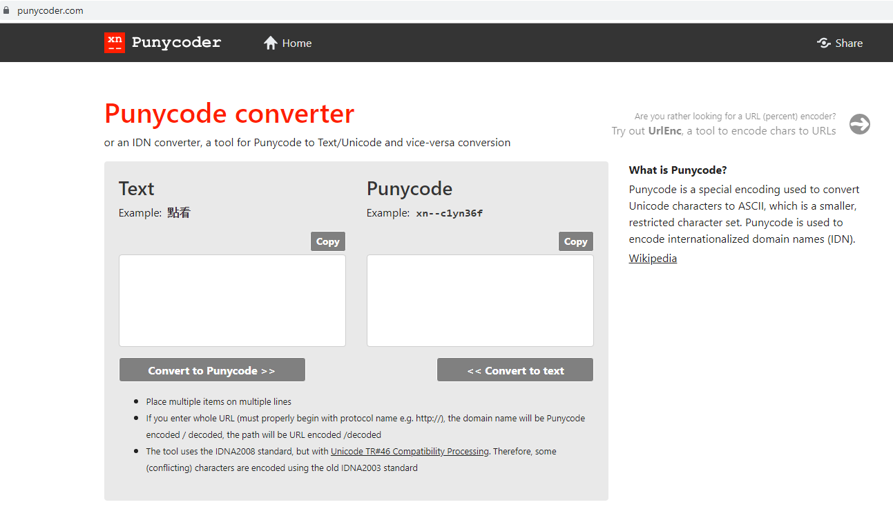Open the Home menu item
893x511 pixels.
288,43
